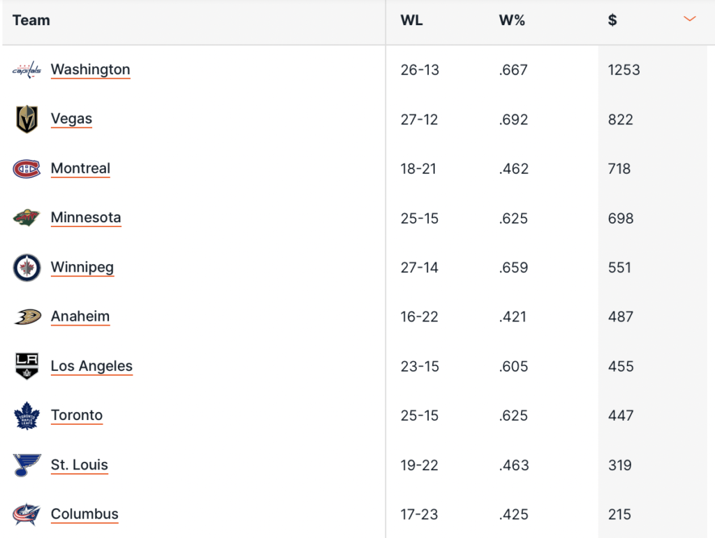
Task: Click the Columbus Blue Jackets logo
Action: pos(27,515)
